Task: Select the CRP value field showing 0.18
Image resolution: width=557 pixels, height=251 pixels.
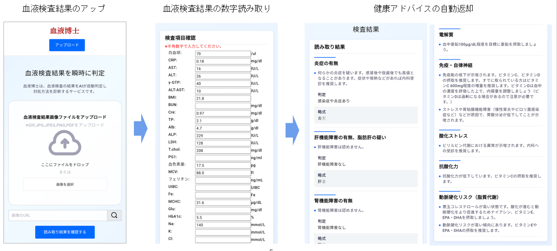Action: pos(223,61)
